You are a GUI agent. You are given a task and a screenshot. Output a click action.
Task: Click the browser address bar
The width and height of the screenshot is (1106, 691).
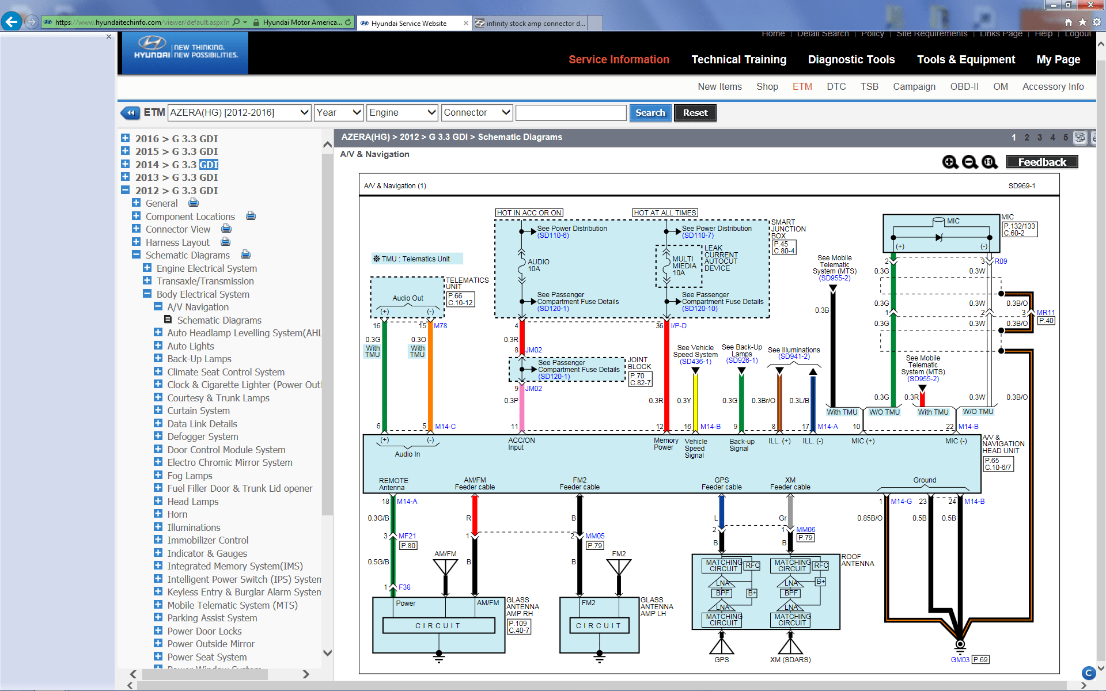tap(142, 22)
